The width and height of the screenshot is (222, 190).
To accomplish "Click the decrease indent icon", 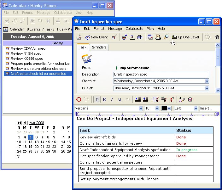I will coord(145,99).
